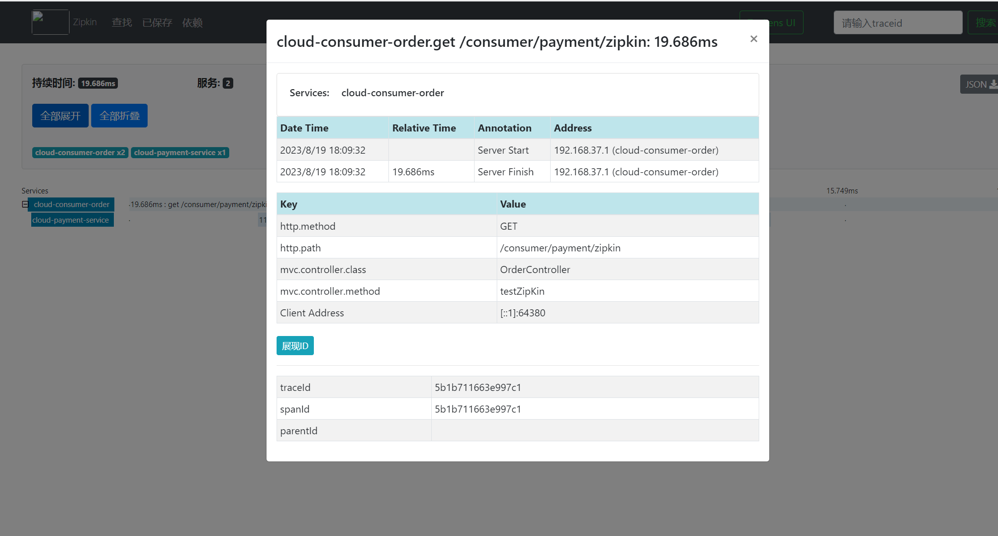Viewport: 998px width, 536px height.
Task: Open the 查找 navigation item
Action: 122,23
